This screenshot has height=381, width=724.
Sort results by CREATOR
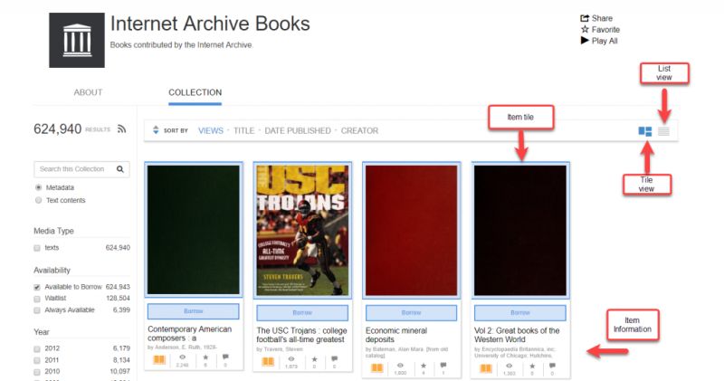pyautogui.click(x=359, y=130)
